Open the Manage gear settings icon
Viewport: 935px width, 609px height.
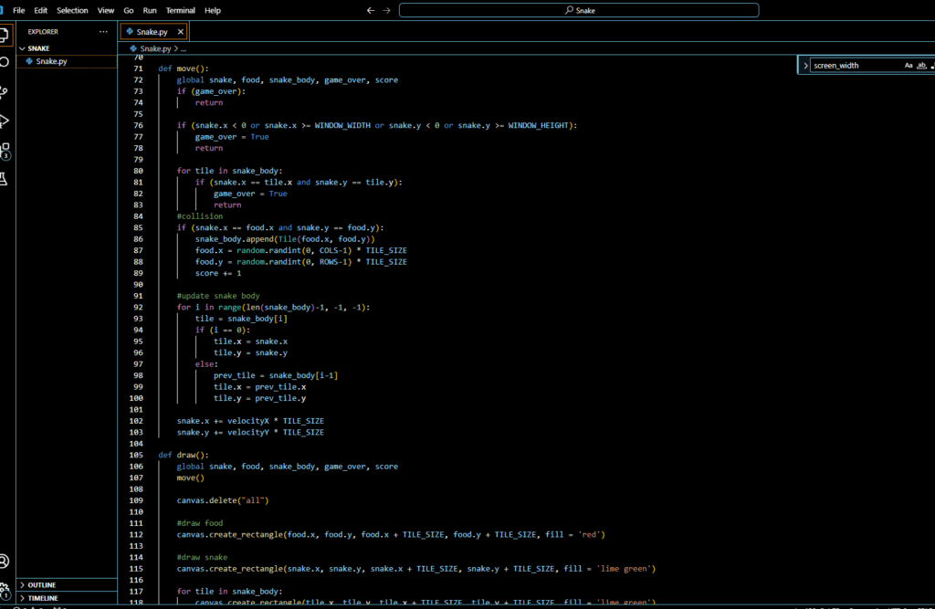pos(4,590)
